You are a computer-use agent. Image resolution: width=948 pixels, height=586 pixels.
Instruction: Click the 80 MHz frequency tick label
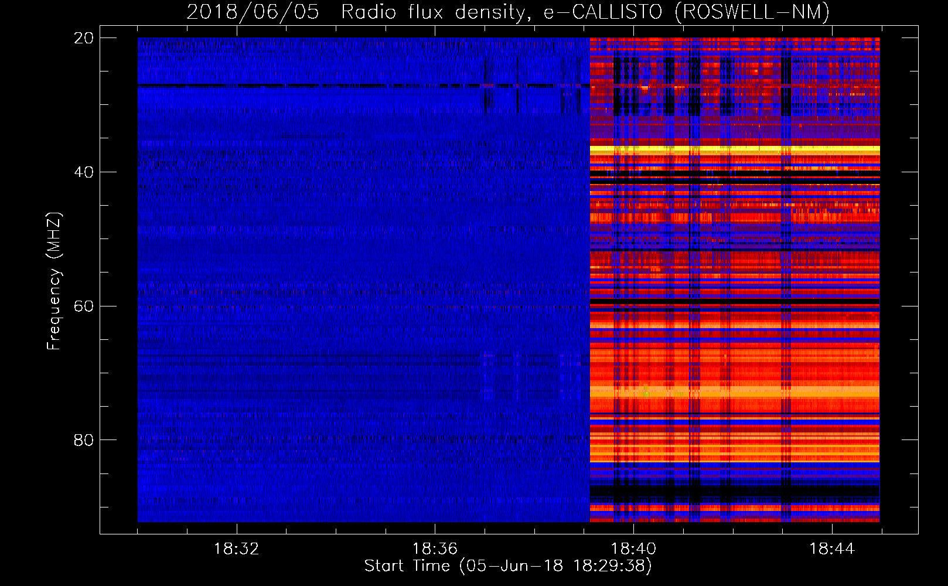83,440
